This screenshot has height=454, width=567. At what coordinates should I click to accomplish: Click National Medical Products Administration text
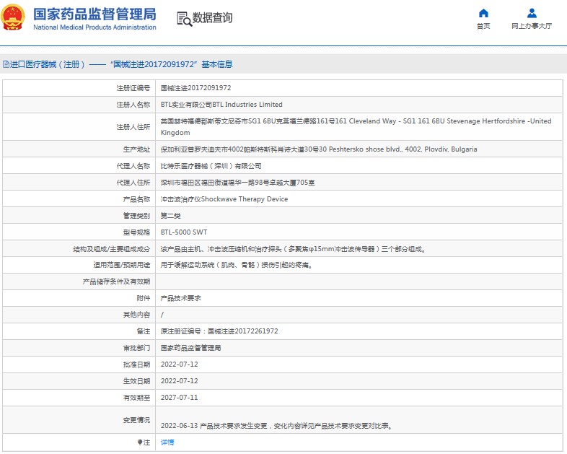(94, 27)
